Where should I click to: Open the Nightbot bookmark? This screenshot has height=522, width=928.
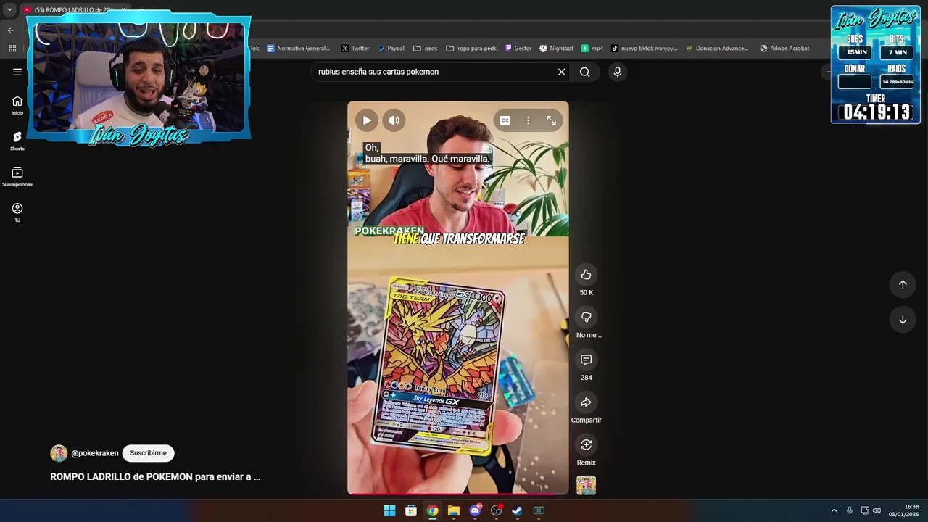coord(556,49)
